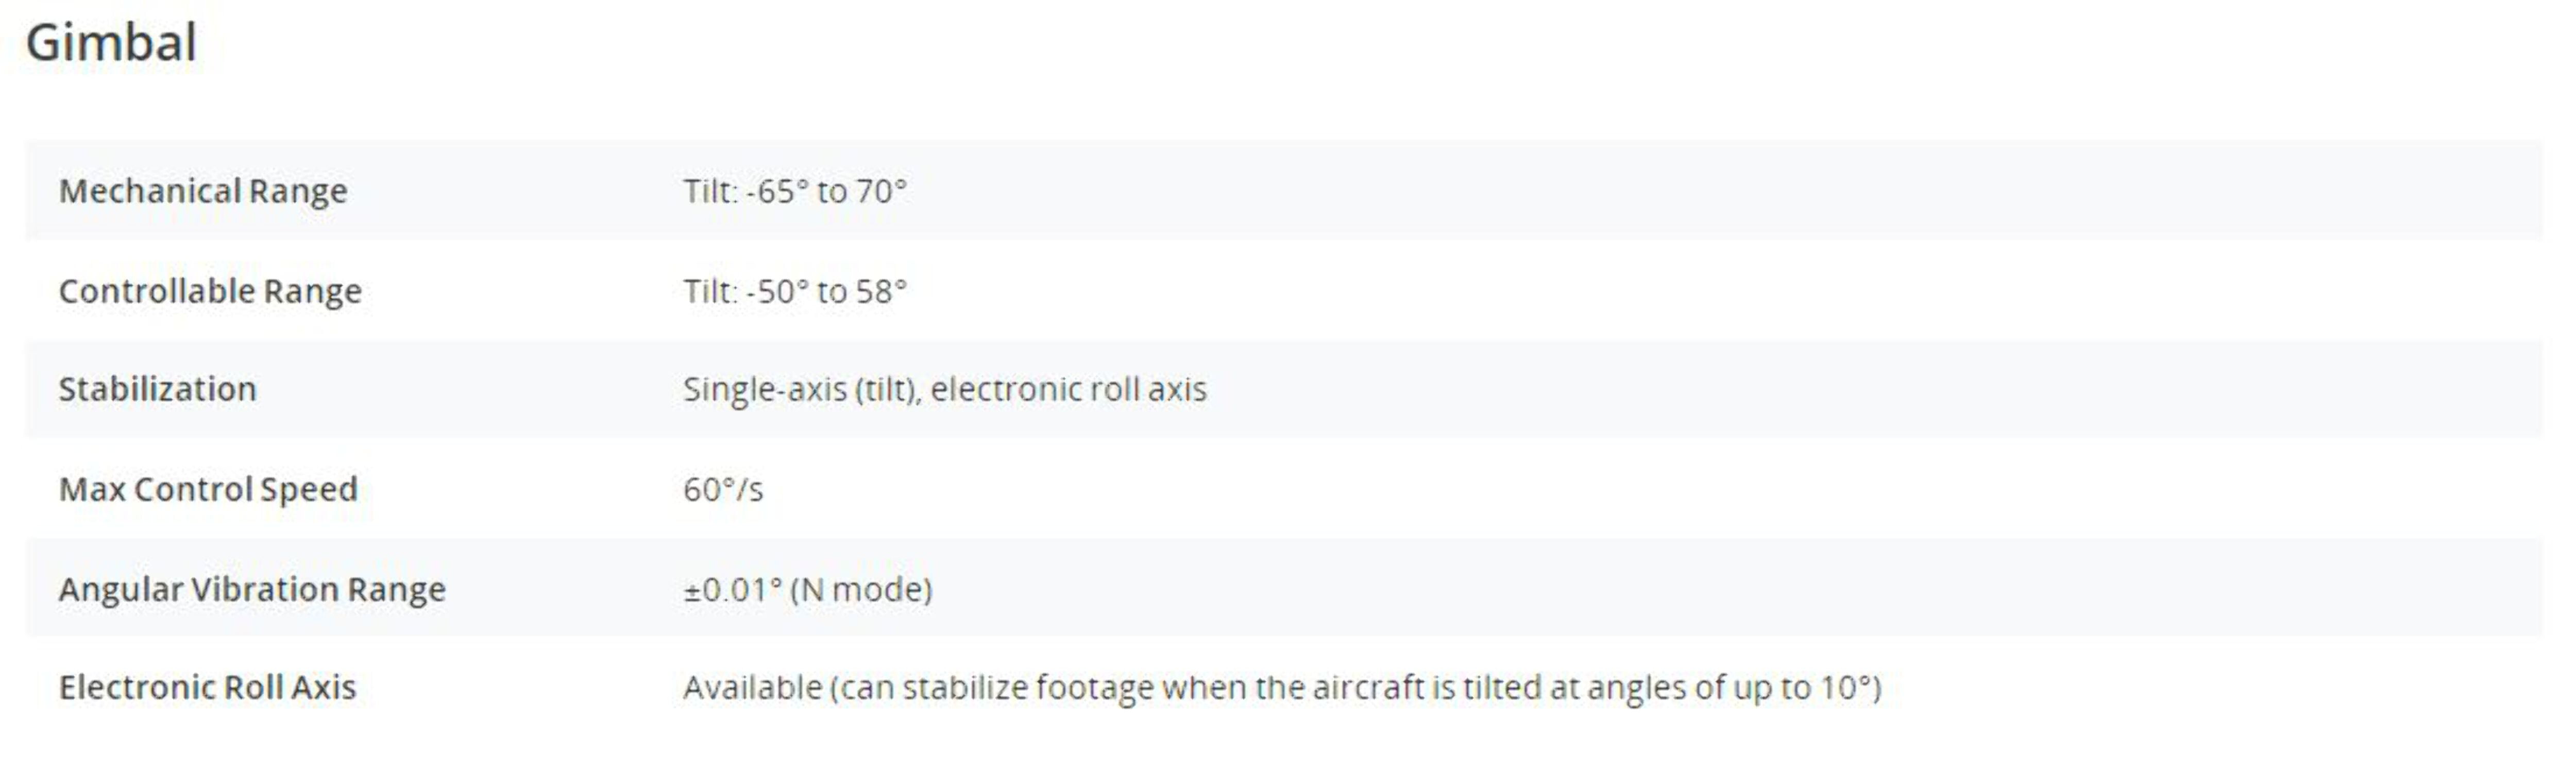Click the Available roll axis description text
2576x769 pixels.
(1282, 687)
